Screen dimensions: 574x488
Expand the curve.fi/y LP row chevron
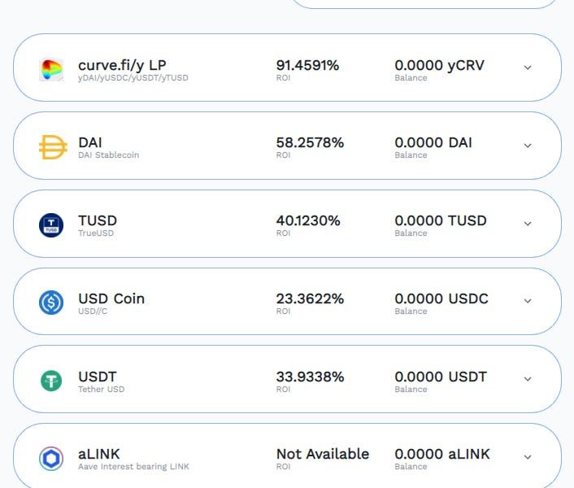click(528, 68)
